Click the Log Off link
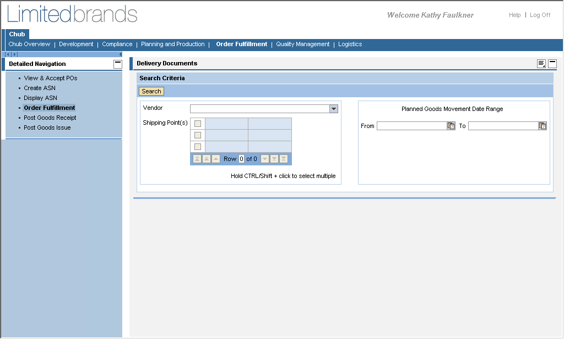 (540, 15)
